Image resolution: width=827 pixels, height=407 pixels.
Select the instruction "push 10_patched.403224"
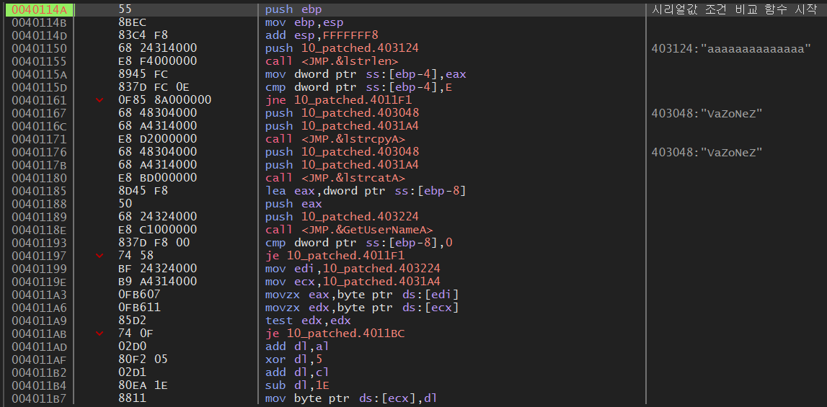pyautogui.click(x=342, y=217)
